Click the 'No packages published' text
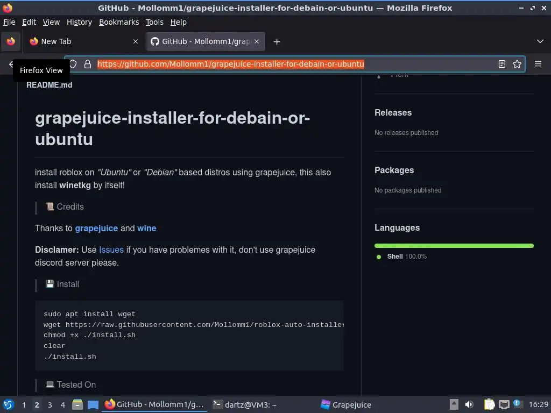The width and height of the screenshot is (551, 413). (408, 190)
